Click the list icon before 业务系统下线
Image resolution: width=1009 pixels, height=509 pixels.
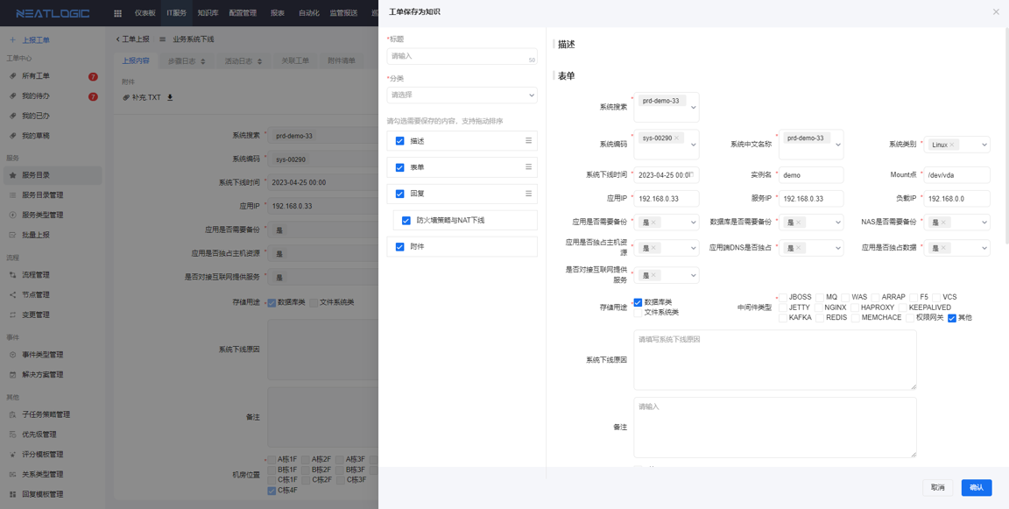(x=162, y=39)
